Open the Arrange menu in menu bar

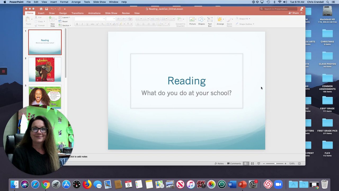[76, 2]
